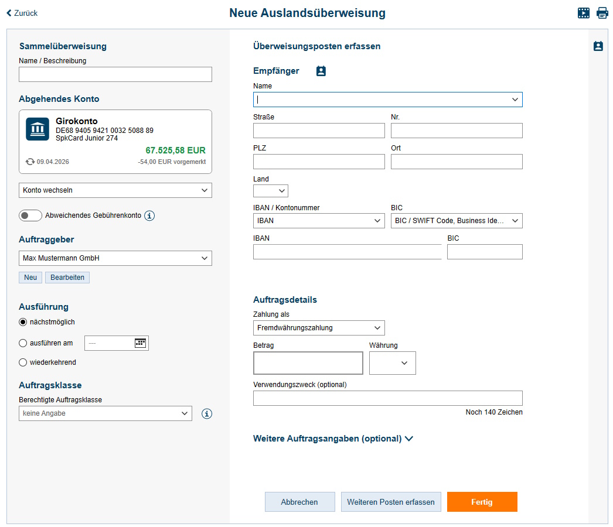Click info icon next to Auftragsklasse dropdown
Screen dimensions: 613x527
point(207,414)
